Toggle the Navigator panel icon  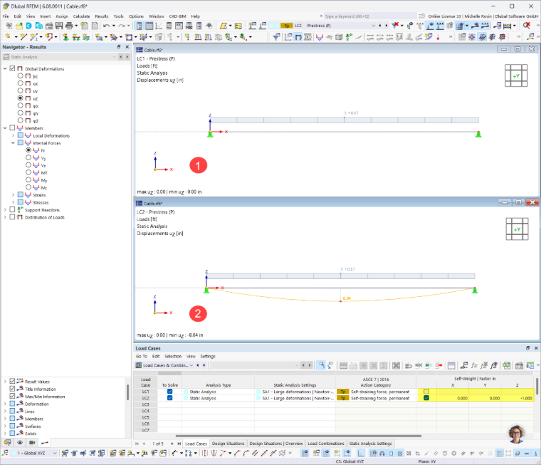coord(139,26)
